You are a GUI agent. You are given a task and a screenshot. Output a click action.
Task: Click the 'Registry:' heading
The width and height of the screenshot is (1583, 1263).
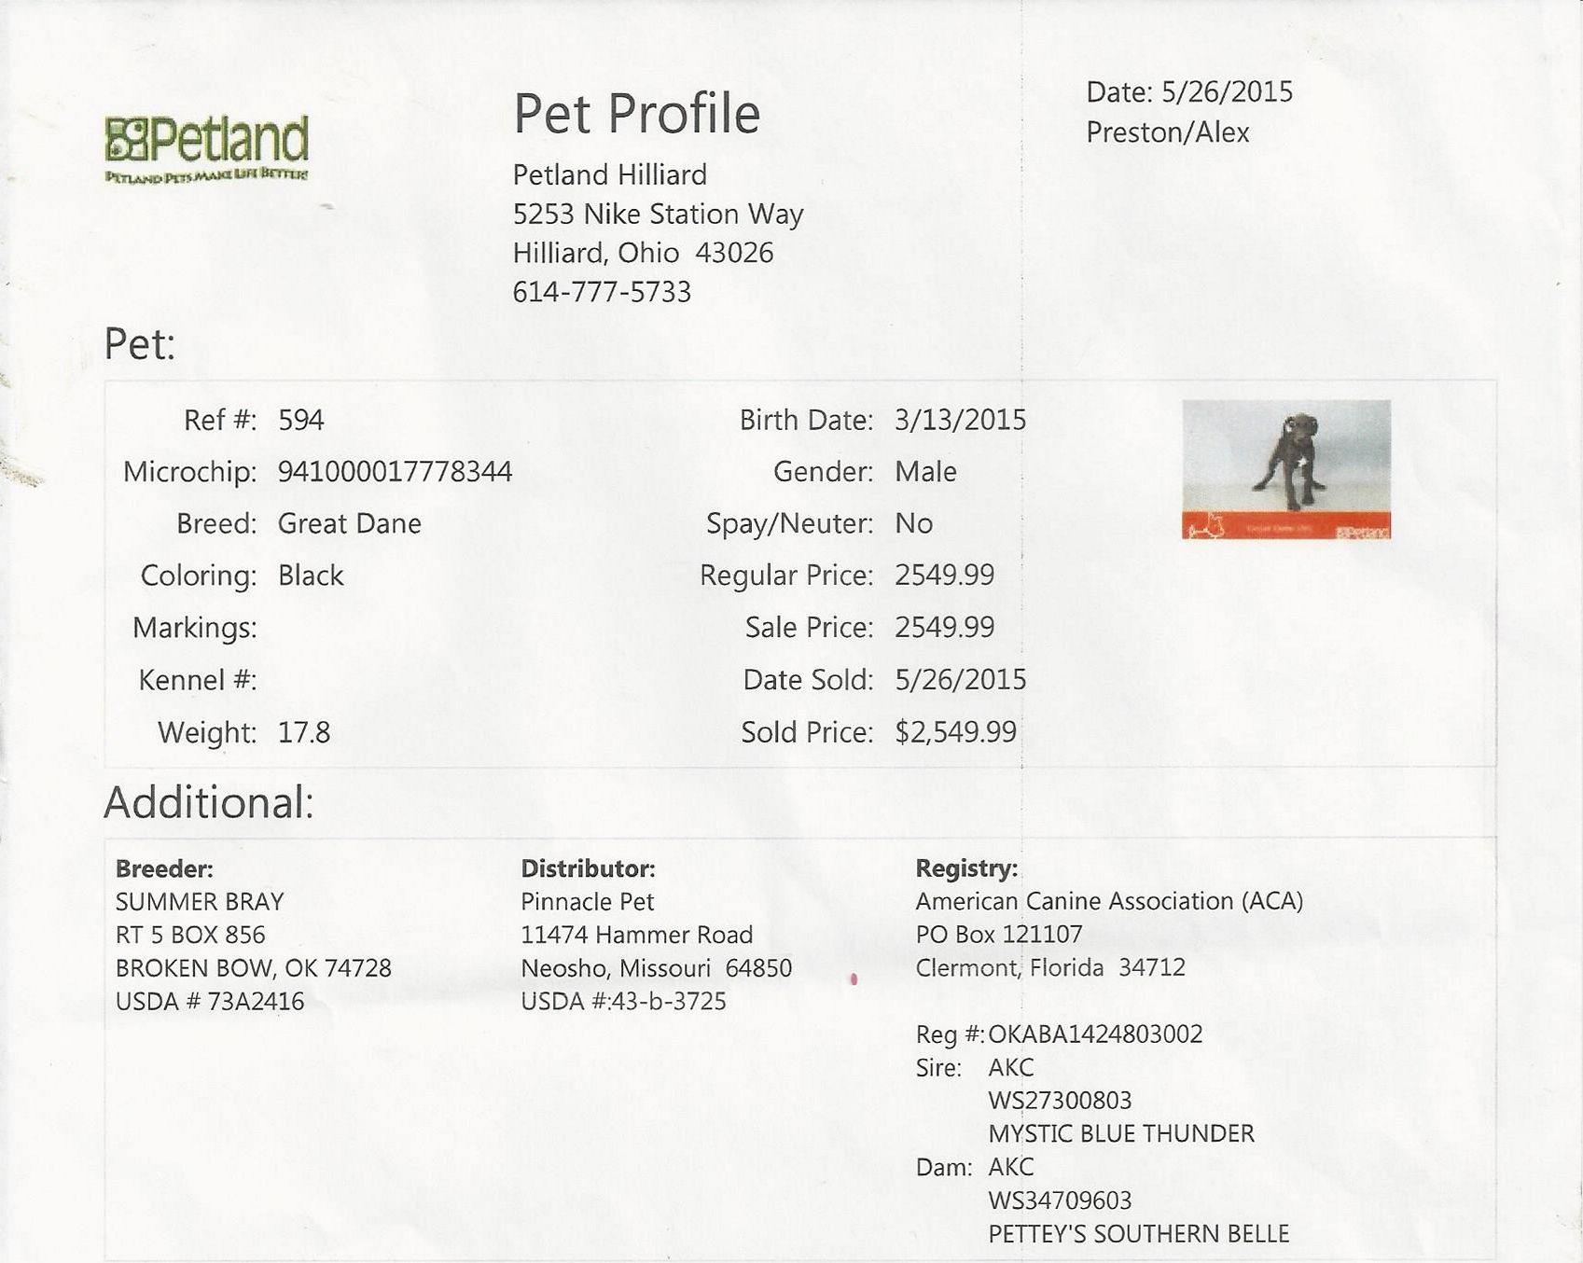pyautogui.click(x=966, y=868)
